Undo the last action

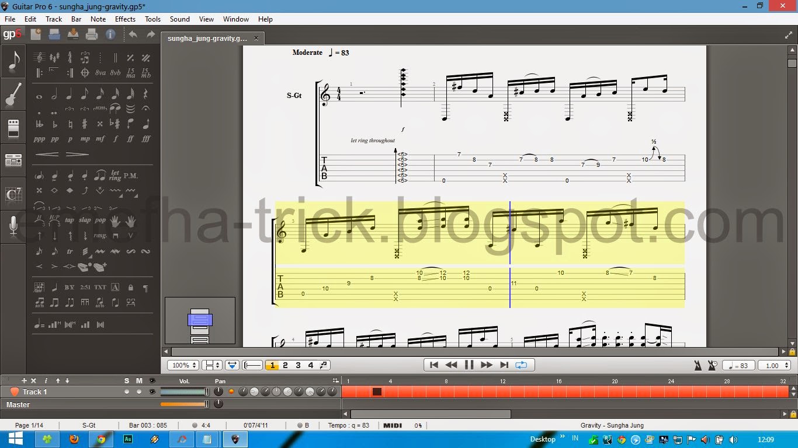[x=133, y=34]
